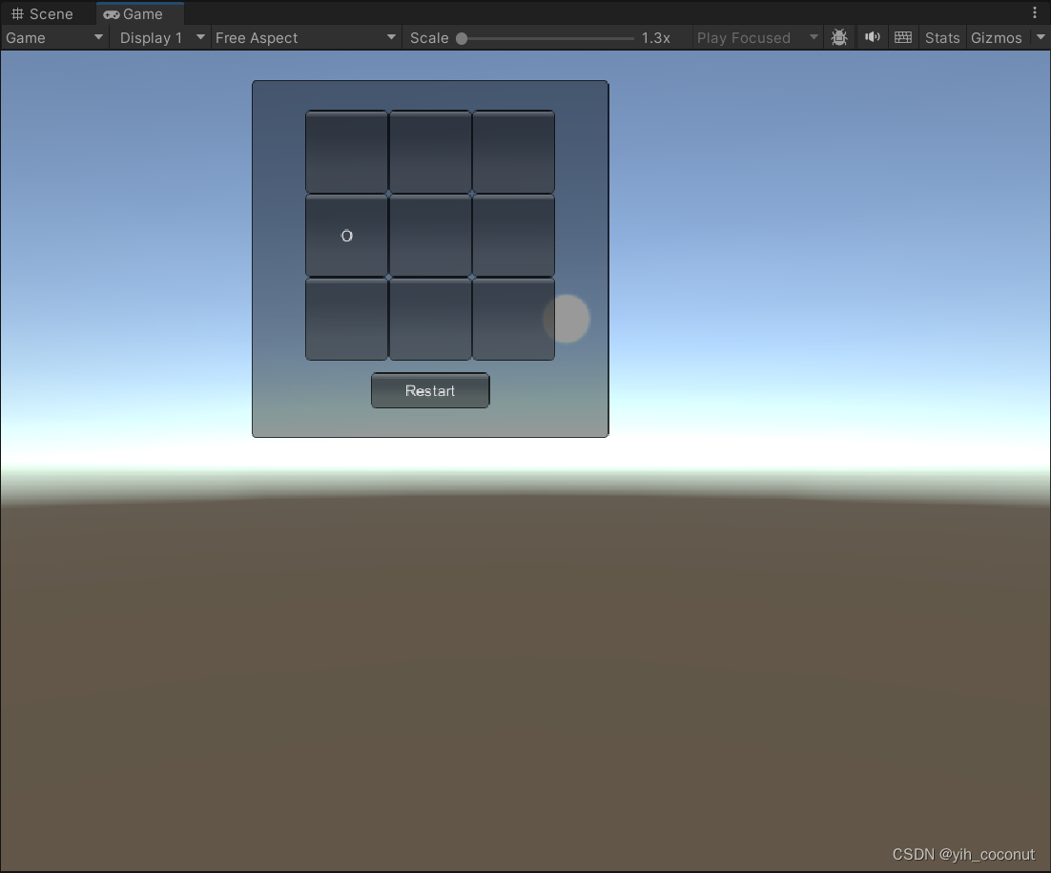Click the Scale slider handle
Viewport: 1051px width, 873px height.
pos(462,38)
